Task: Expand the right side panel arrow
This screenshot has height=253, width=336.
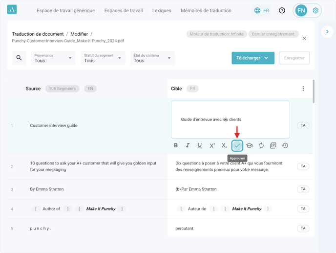Action: click(x=327, y=32)
